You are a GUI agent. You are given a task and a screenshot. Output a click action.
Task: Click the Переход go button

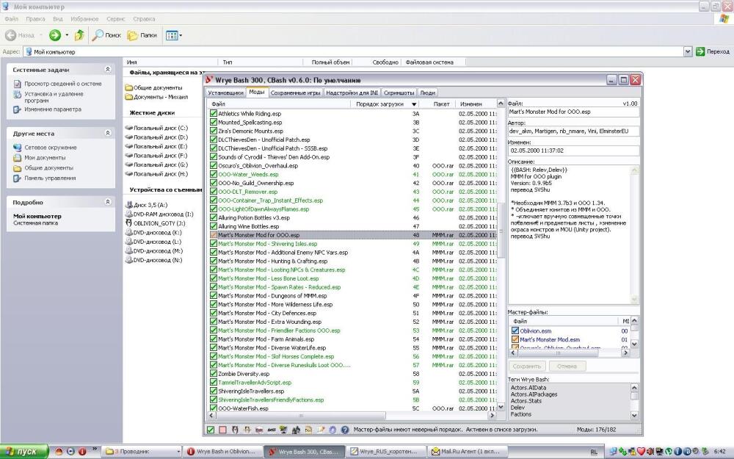tap(713, 51)
